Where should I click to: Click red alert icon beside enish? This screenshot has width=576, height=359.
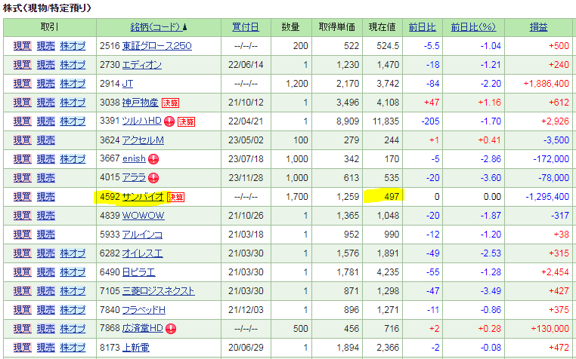(x=153, y=159)
